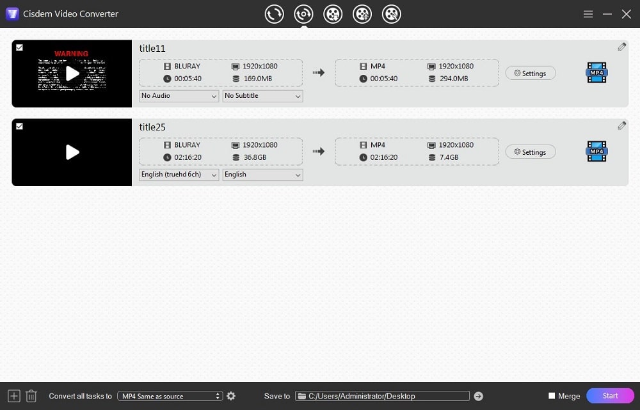Open the hamburger menu
This screenshot has width=640, height=410.
point(588,13)
